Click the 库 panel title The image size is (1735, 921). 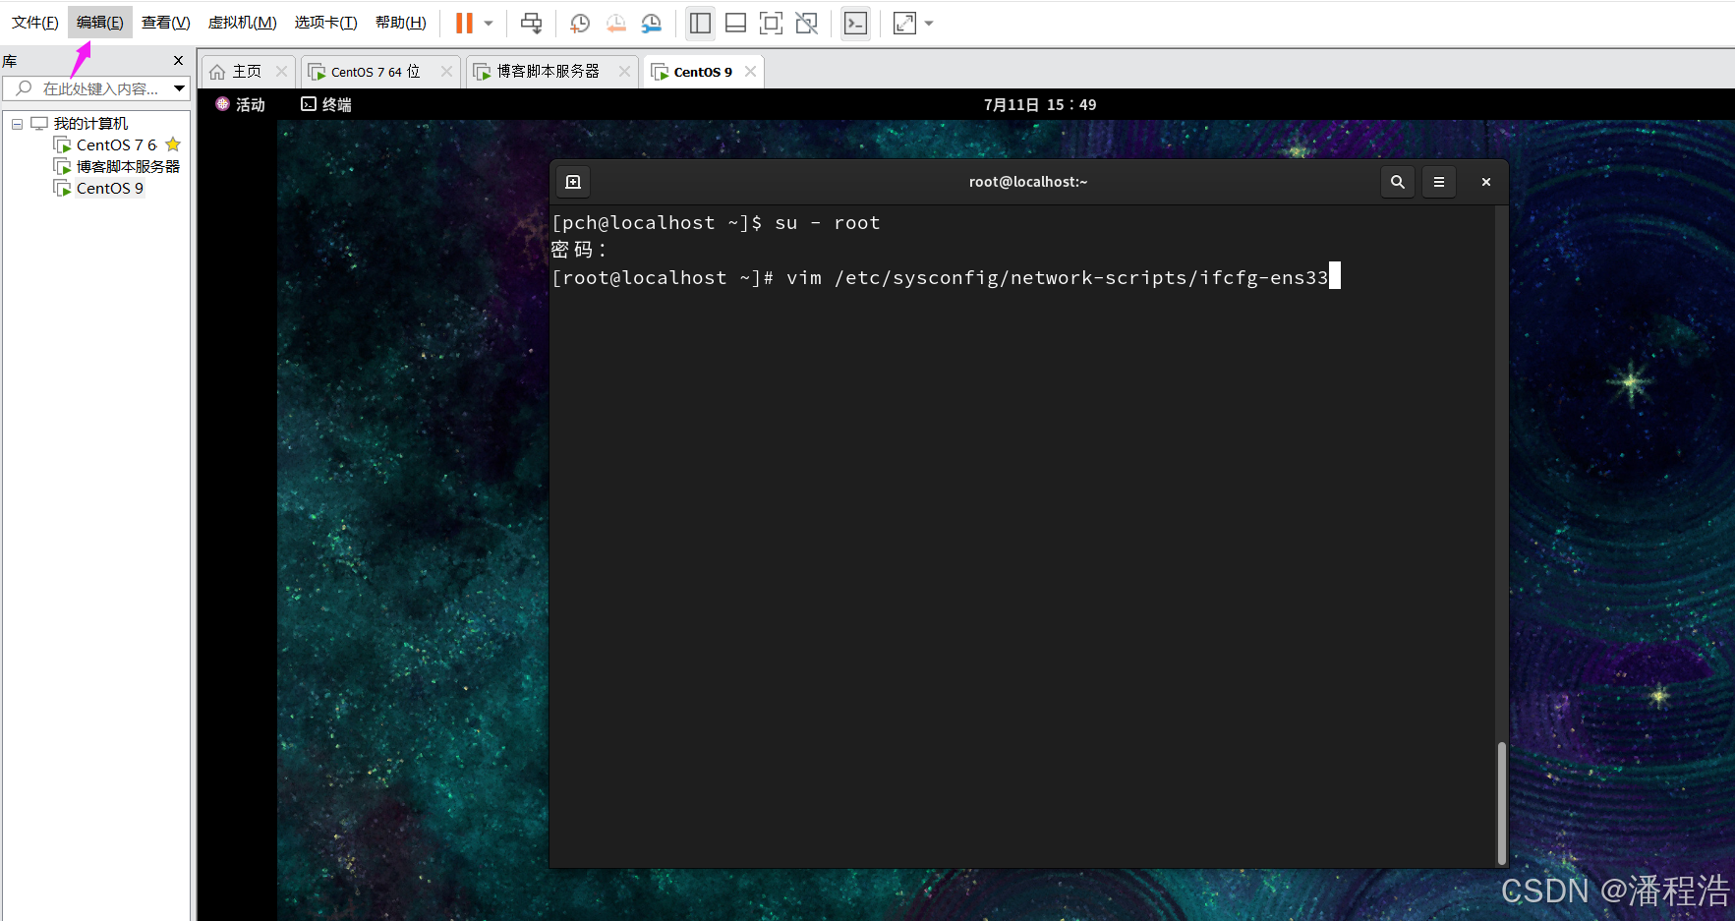pyautogui.click(x=10, y=61)
